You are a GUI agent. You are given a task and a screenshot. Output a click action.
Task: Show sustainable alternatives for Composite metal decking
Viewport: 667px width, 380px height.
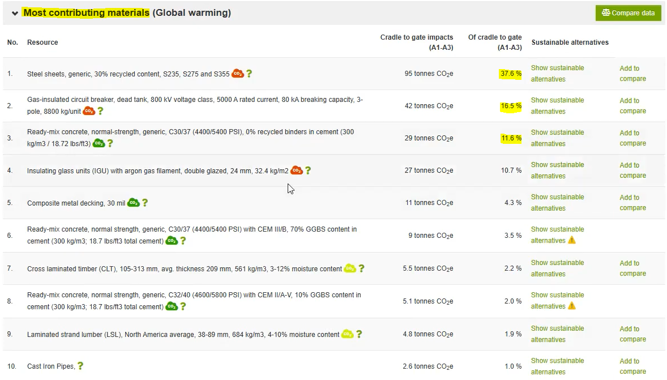557,203
